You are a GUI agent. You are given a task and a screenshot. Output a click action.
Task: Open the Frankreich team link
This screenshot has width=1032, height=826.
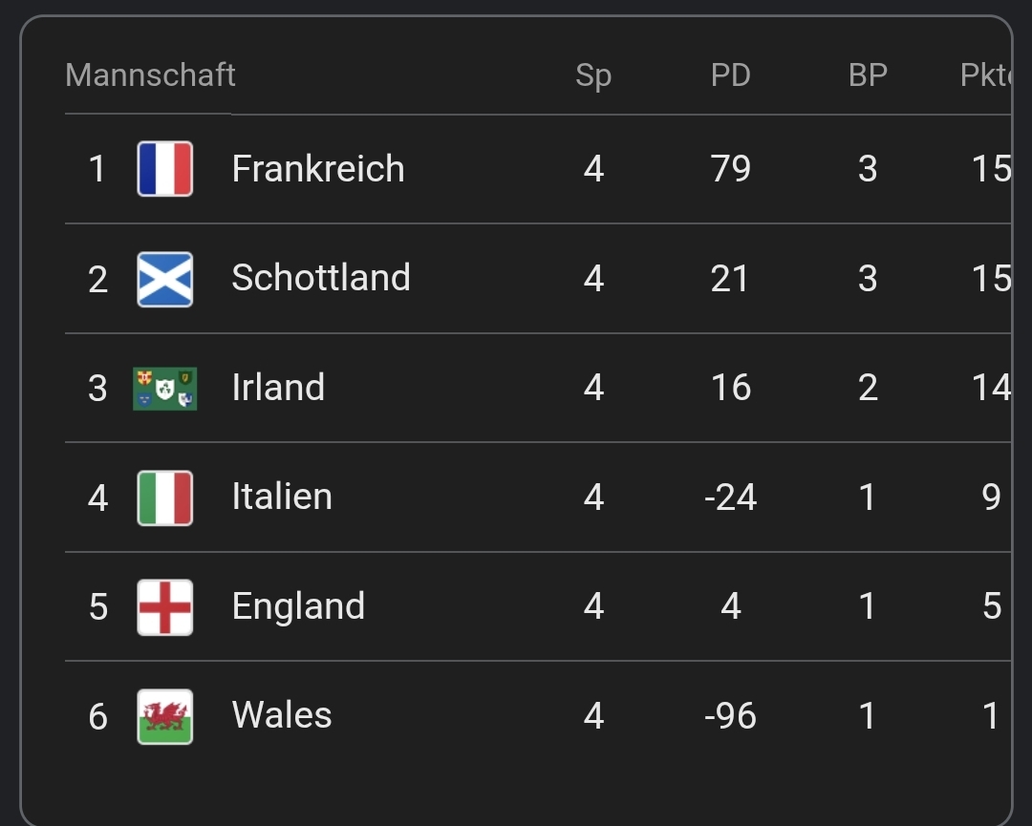[x=318, y=169]
